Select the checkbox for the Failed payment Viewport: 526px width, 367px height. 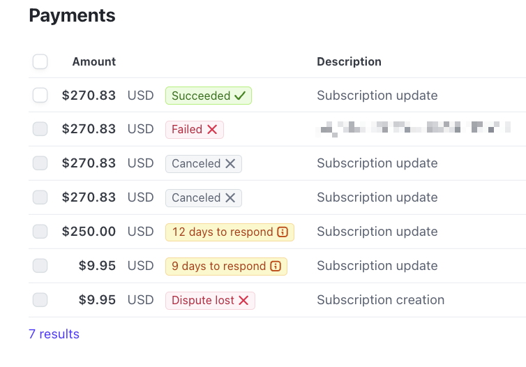[x=40, y=129]
